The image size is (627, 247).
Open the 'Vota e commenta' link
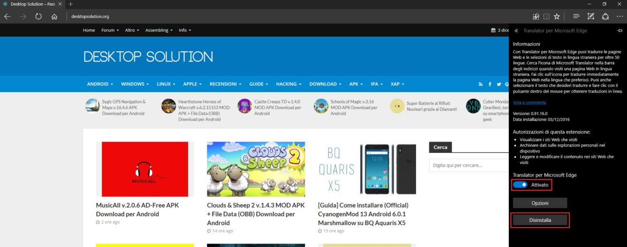click(529, 102)
